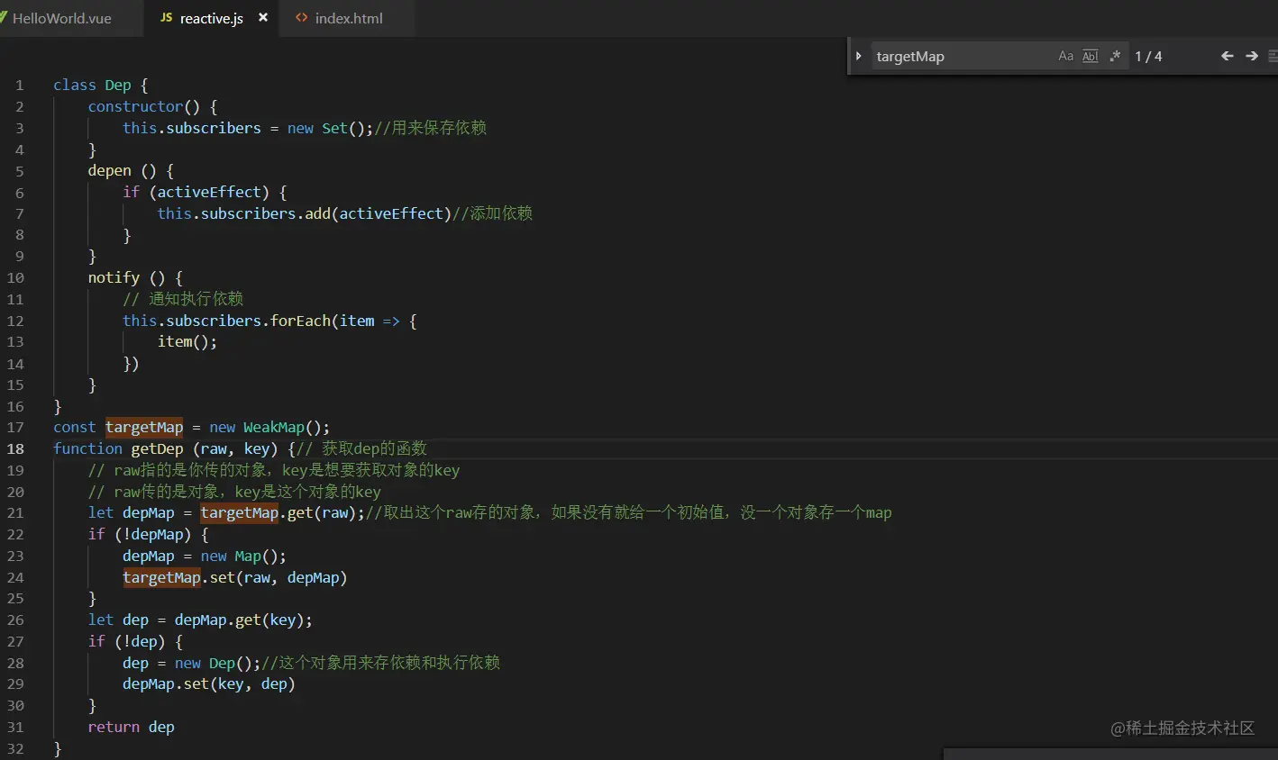The height and width of the screenshot is (760, 1278).
Task: Click 'if (activeEffect) {' on line 6
Action: tap(205, 192)
